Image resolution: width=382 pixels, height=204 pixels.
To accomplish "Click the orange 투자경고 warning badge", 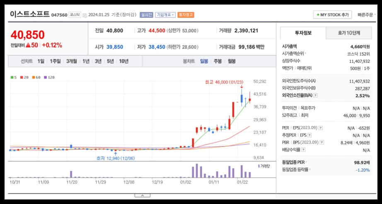I will click(x=186, y=15).
